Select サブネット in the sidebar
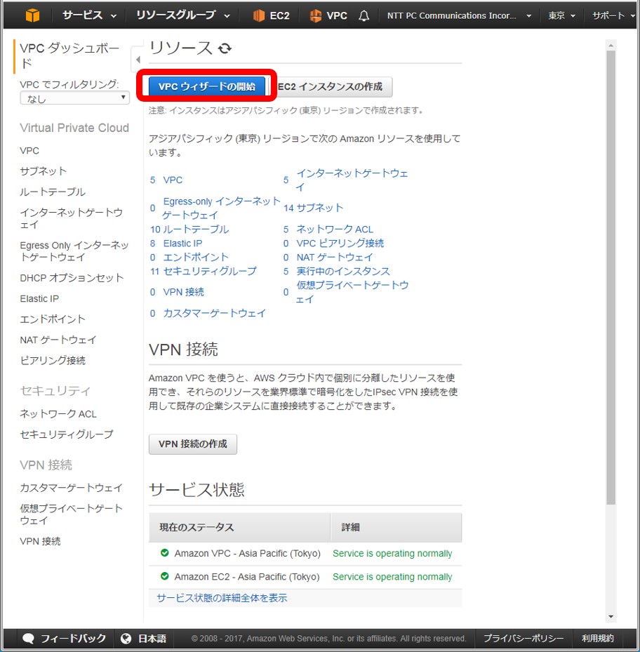The height and width of the screenshot is (652, 640). point(44,171)
